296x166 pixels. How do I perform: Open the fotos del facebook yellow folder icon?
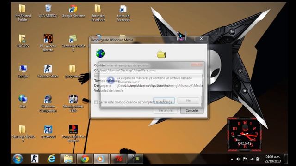point(98,13)
